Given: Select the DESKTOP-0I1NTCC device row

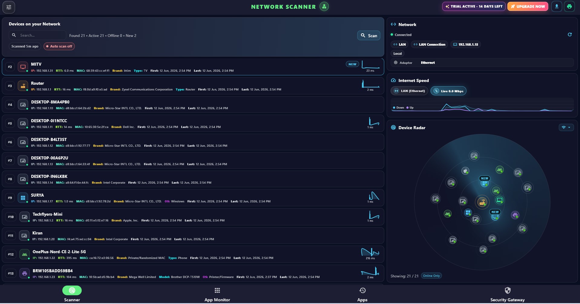Looking at the screenshot, I should (193, 123).
